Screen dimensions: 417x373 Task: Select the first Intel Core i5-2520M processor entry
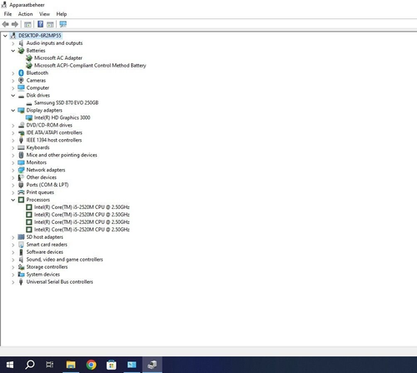pos(82,207)
